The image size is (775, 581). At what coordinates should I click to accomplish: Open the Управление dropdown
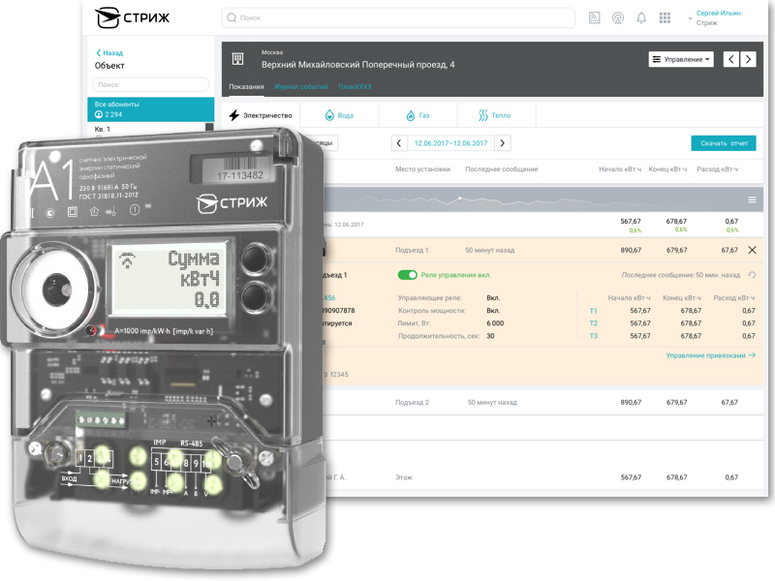click(x=681, y=59)
